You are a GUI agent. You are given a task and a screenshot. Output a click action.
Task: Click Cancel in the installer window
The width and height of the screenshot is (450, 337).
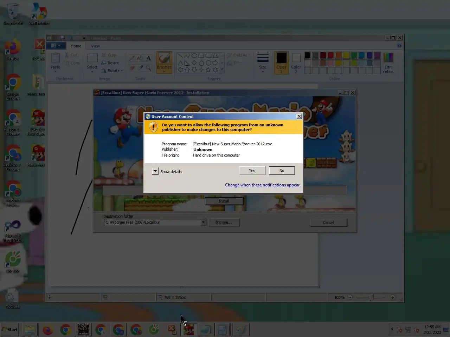tap(329, 223)
